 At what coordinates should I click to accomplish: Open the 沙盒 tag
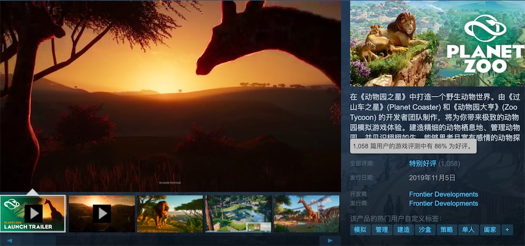coord(425,230)
